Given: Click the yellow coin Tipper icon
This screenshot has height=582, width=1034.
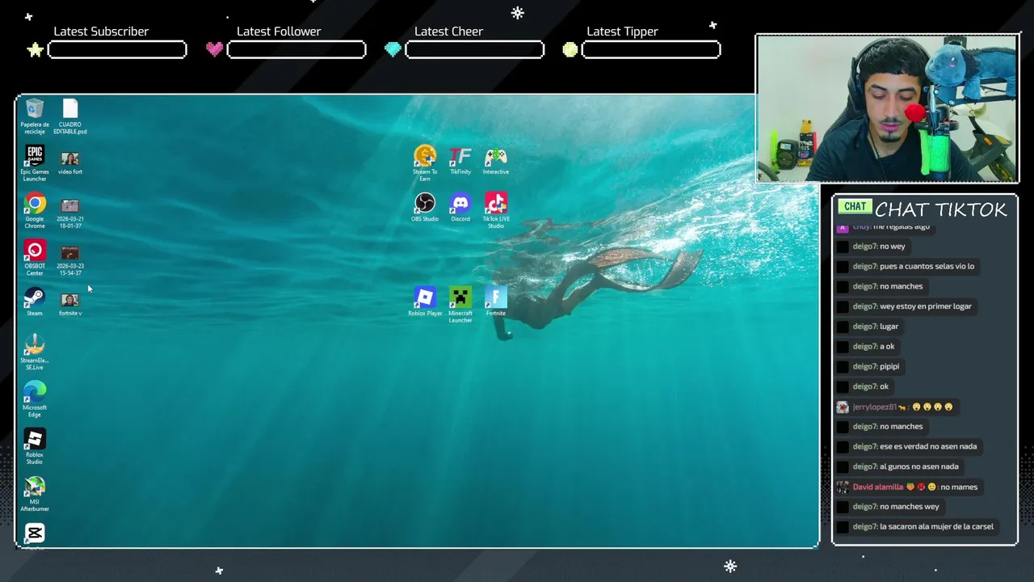Looking at the screenshot, I should point(570,50).
